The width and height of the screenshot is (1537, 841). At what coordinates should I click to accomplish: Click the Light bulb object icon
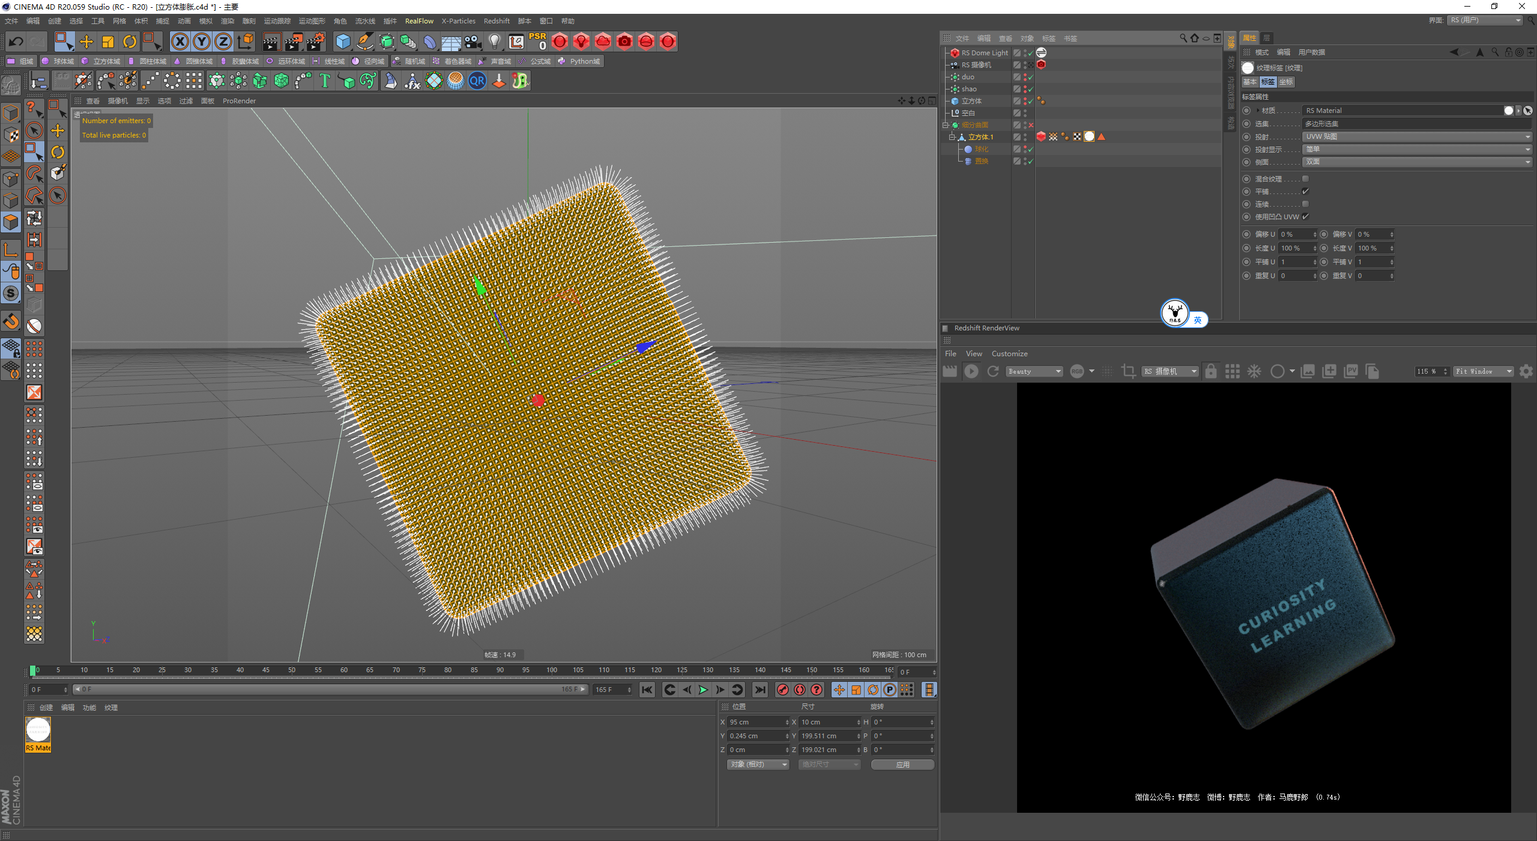[495, 41]
